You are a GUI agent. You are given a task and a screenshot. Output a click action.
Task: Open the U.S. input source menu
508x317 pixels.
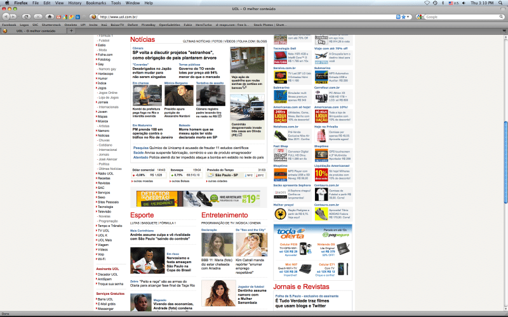(453, 3)
